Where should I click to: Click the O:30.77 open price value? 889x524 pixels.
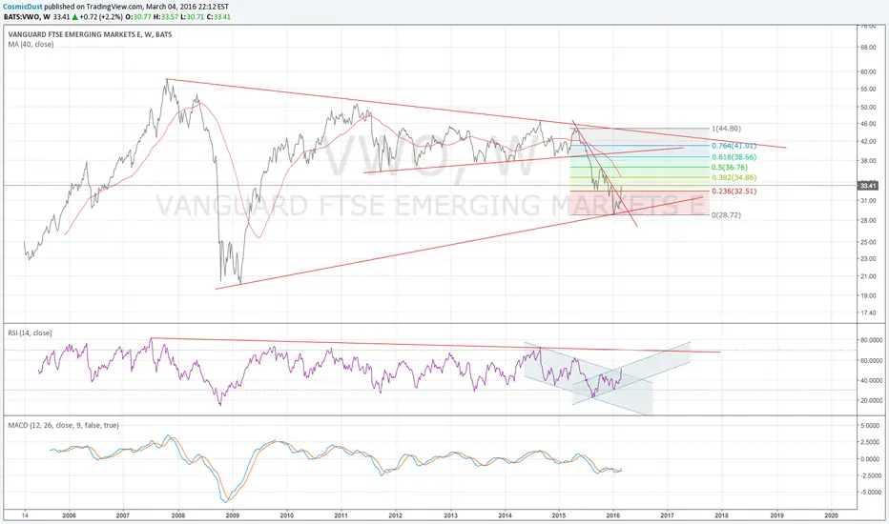pyautogui.click(x=139, y=17)
